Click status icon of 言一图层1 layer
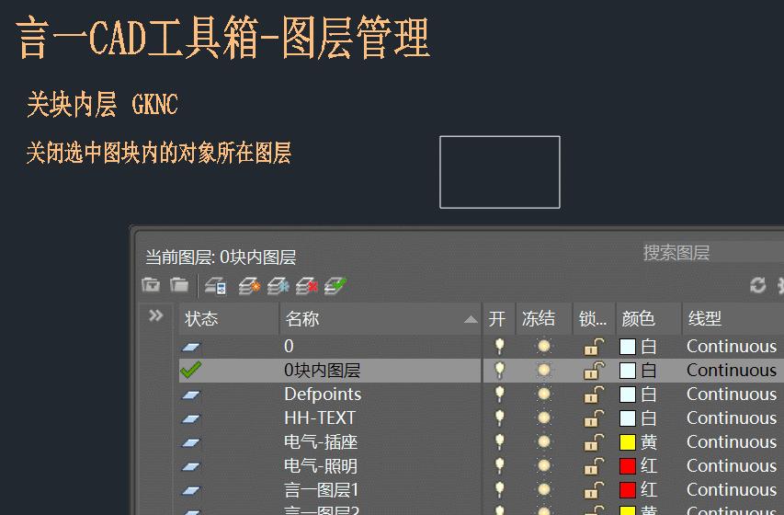 click(190, 490)
